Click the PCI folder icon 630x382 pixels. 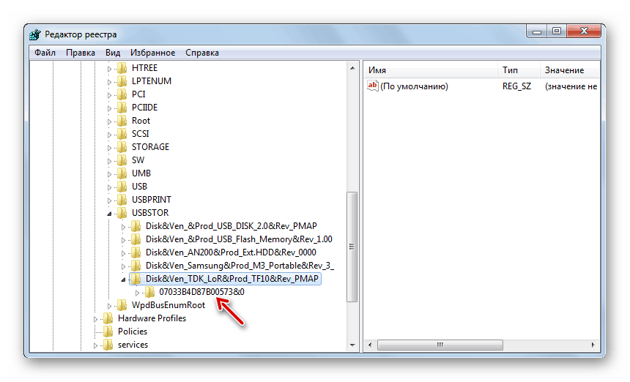coord(122,94)
